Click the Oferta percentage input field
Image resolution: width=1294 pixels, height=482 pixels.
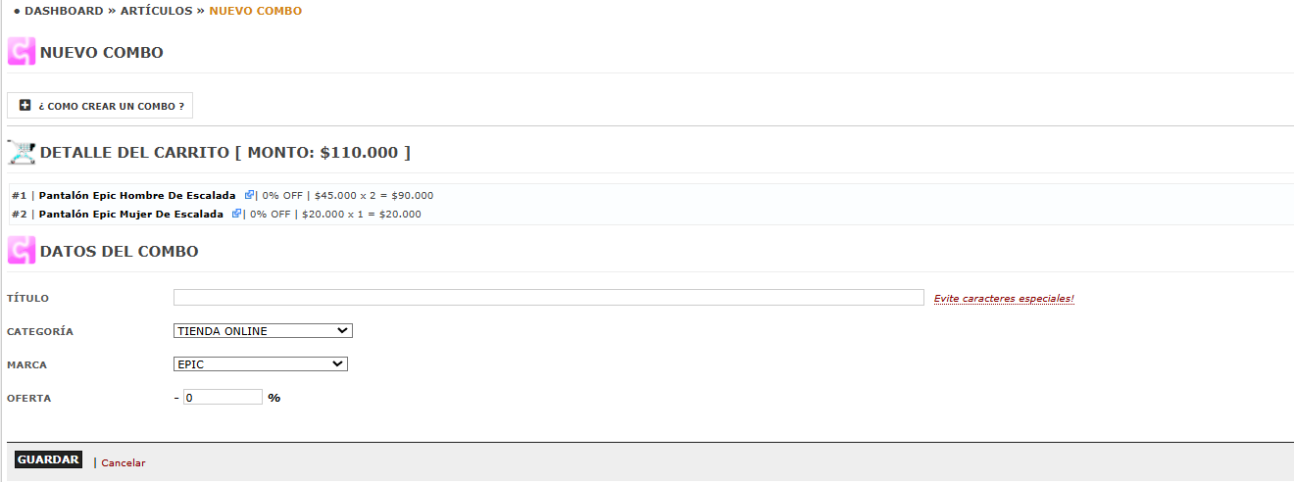click(x=223, y=398)
